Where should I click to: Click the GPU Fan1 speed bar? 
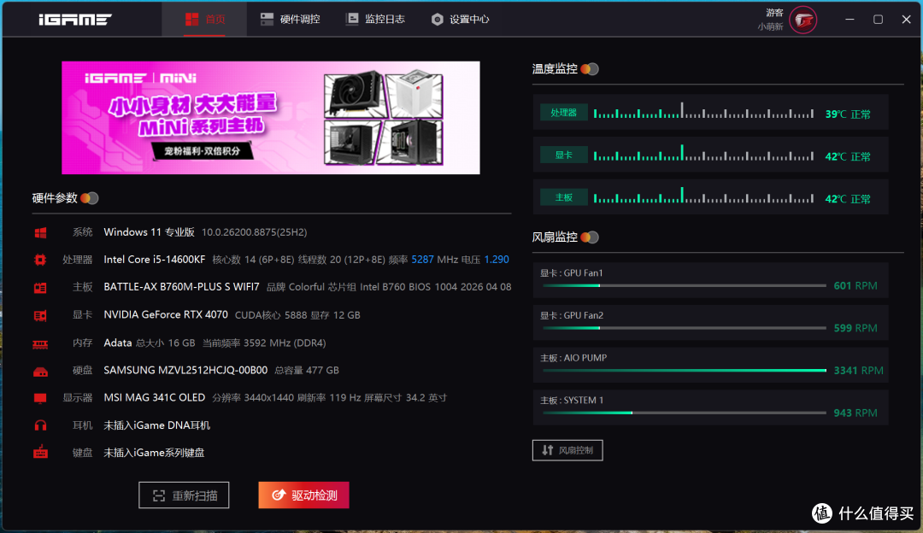[685, 285]
